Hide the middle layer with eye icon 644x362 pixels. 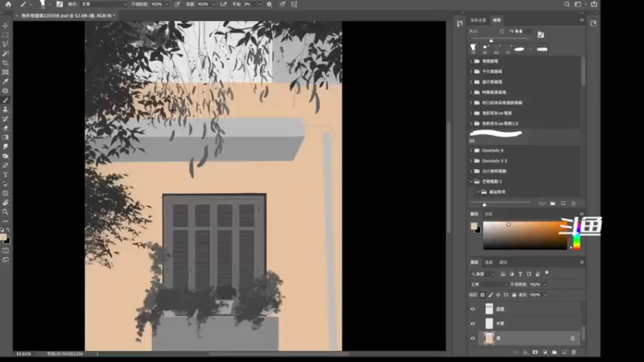click(x=473, y=324)
